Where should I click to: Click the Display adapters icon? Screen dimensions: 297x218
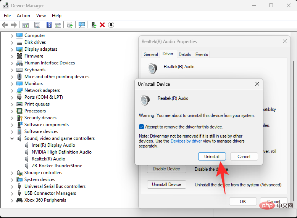point(19,49)
